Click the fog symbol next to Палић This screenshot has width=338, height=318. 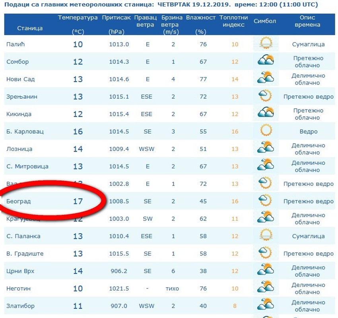tap(265, 44)
